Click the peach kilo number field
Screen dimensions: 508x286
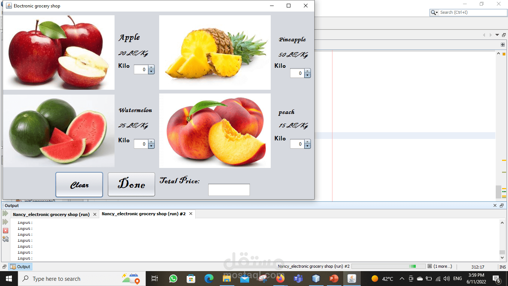click(297, 144)
